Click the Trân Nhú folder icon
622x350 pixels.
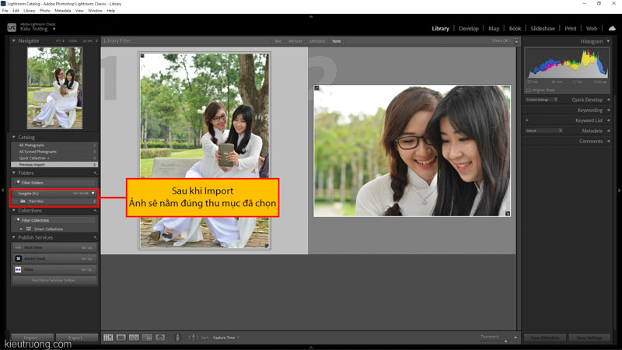point(23,201)
